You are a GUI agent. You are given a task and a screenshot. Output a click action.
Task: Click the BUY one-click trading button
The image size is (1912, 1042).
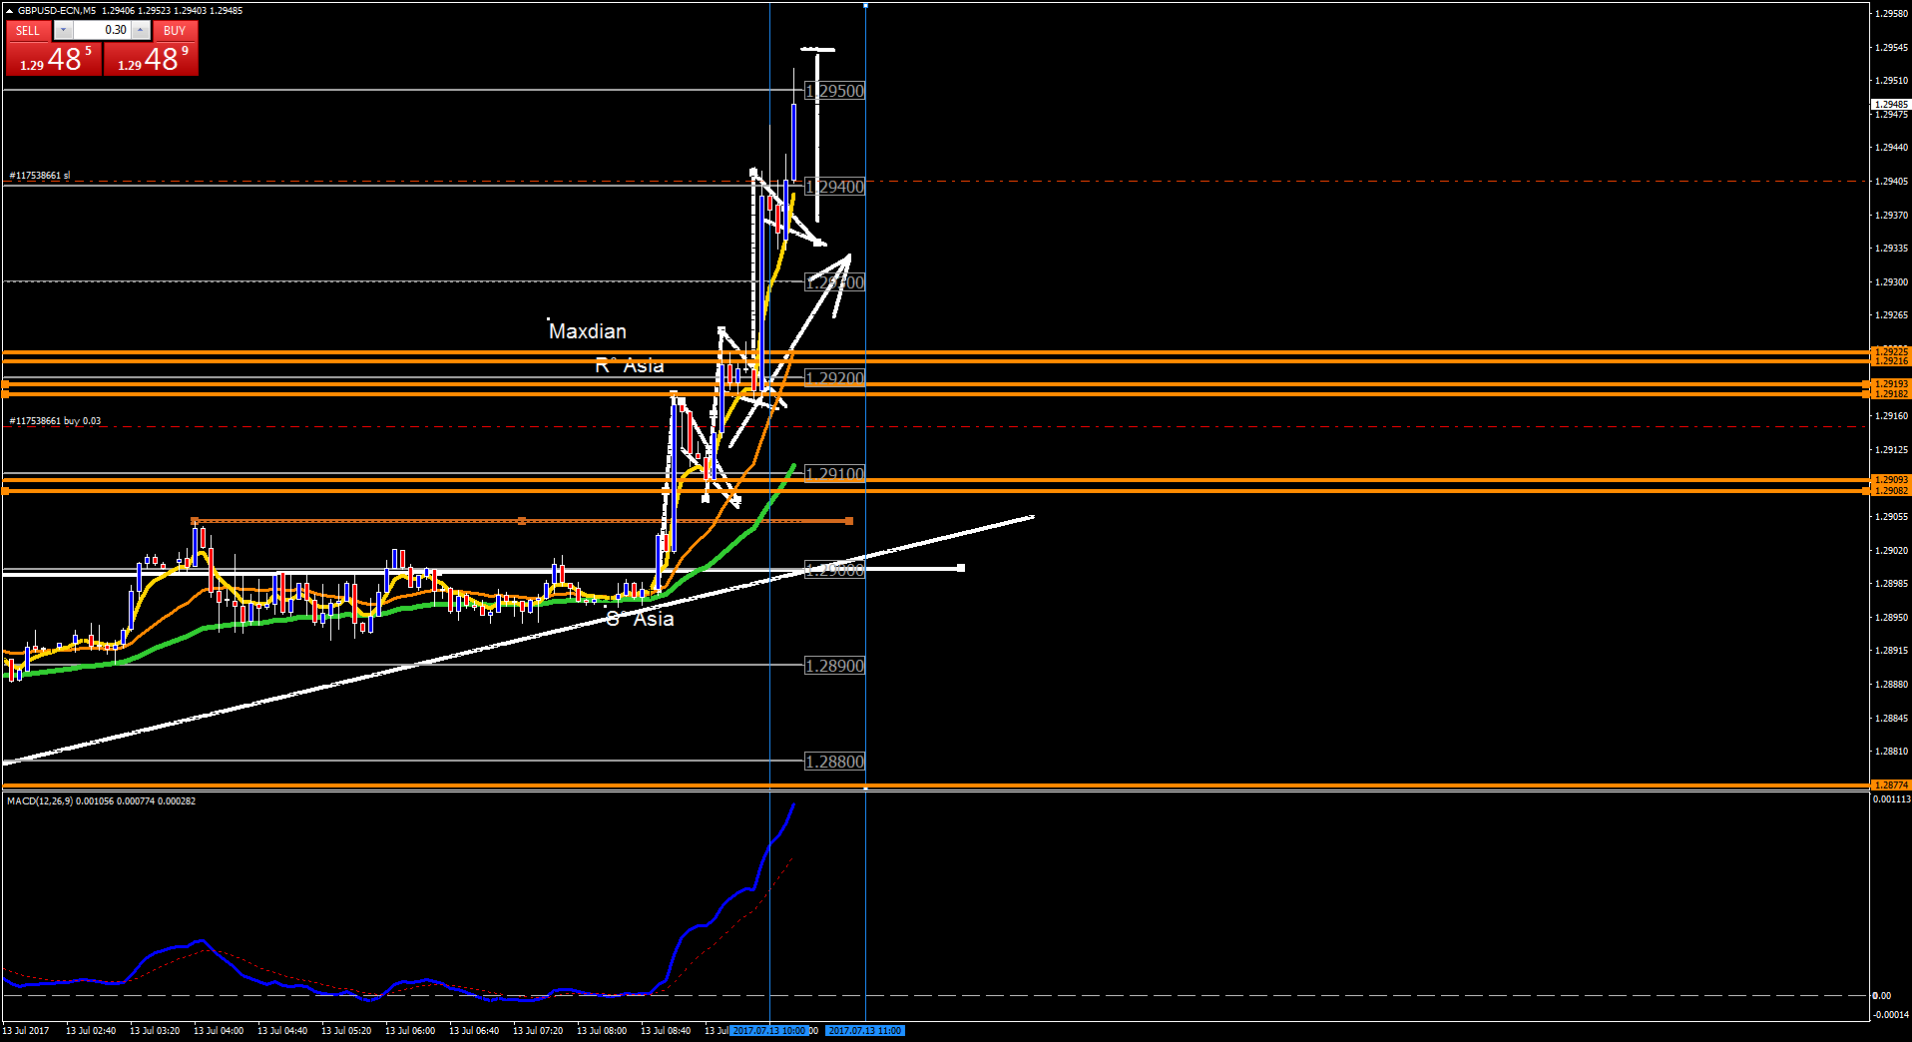pos(175,30)
